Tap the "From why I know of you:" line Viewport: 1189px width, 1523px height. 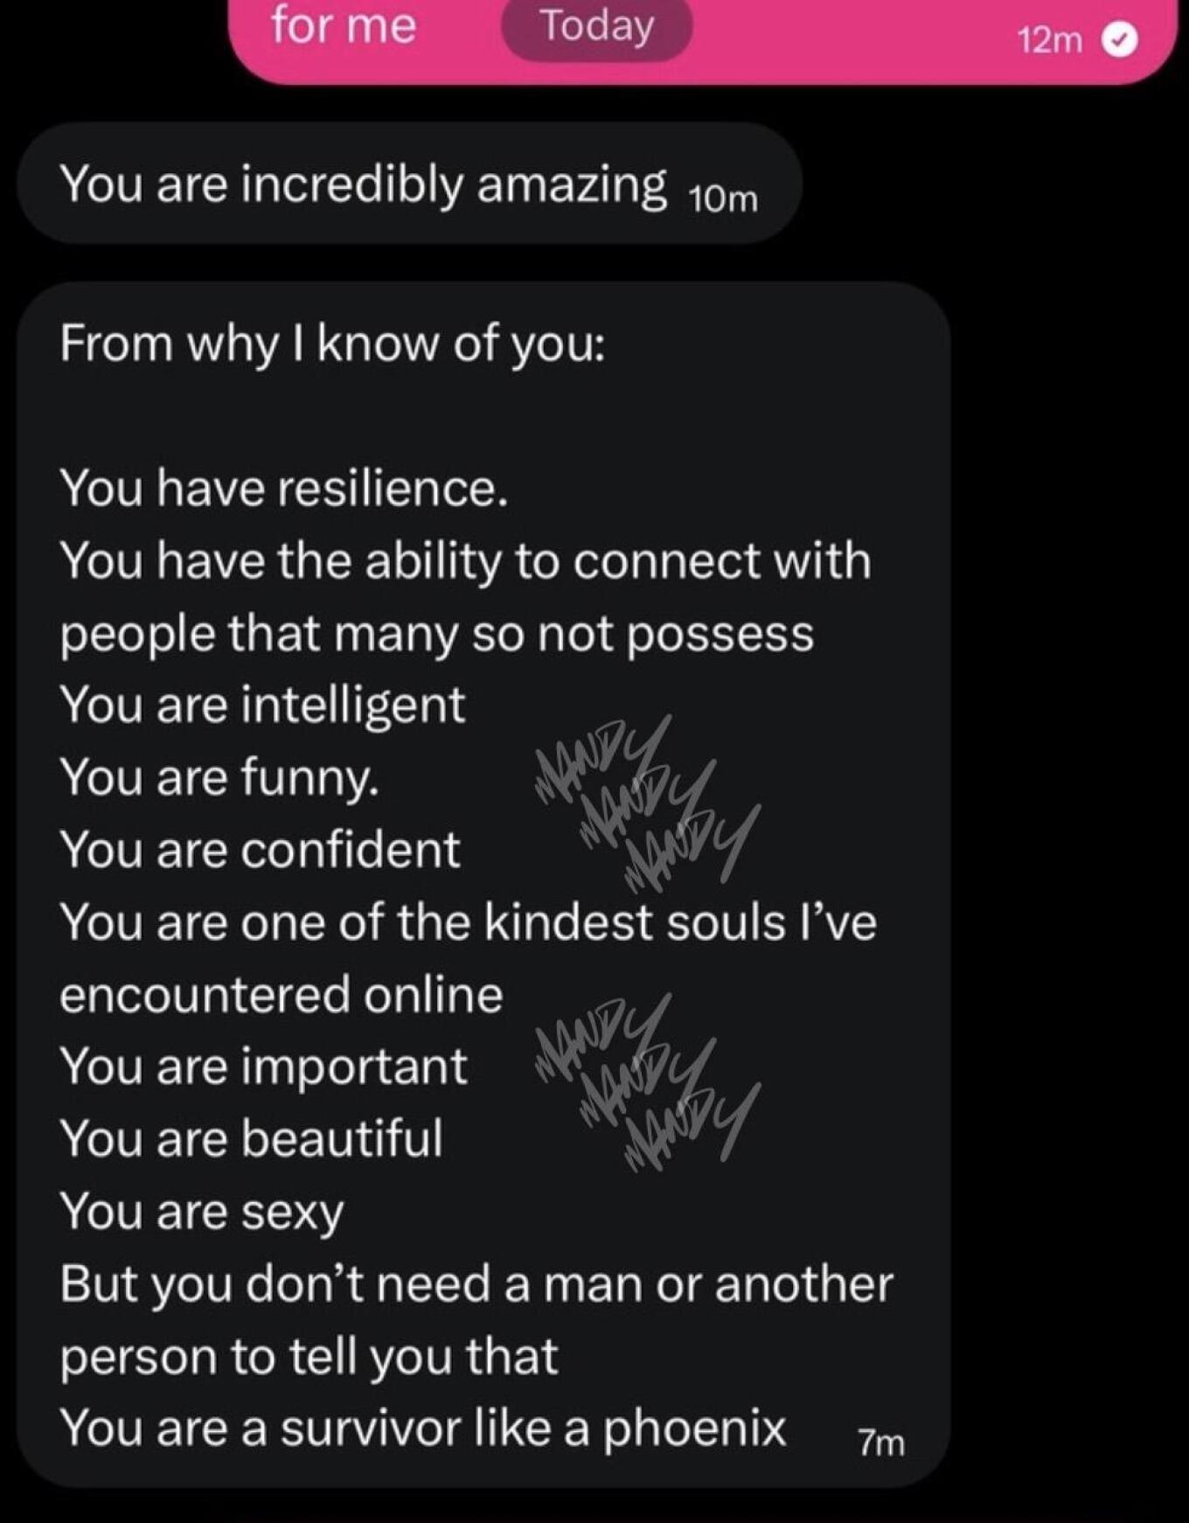332,344
